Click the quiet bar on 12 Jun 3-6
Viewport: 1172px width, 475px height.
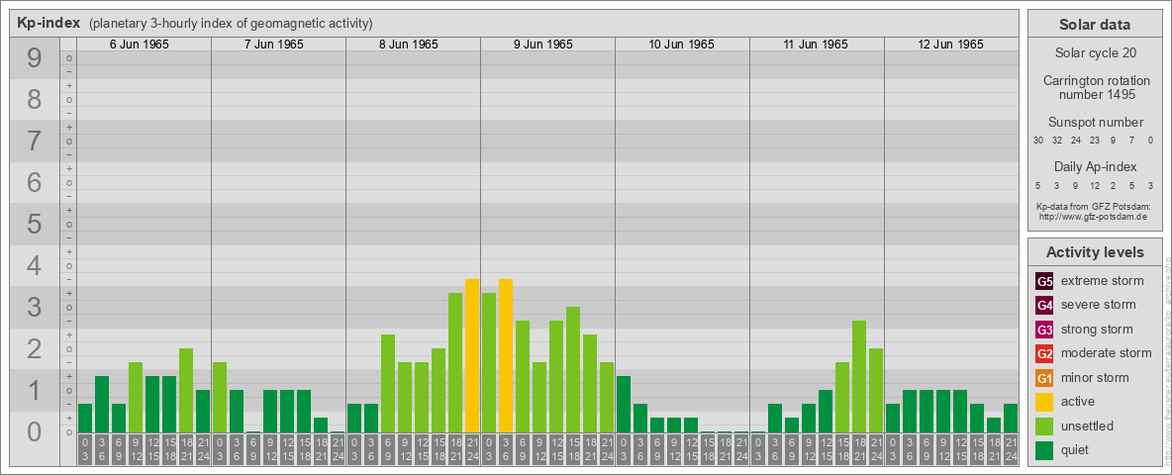pos(909,411)
